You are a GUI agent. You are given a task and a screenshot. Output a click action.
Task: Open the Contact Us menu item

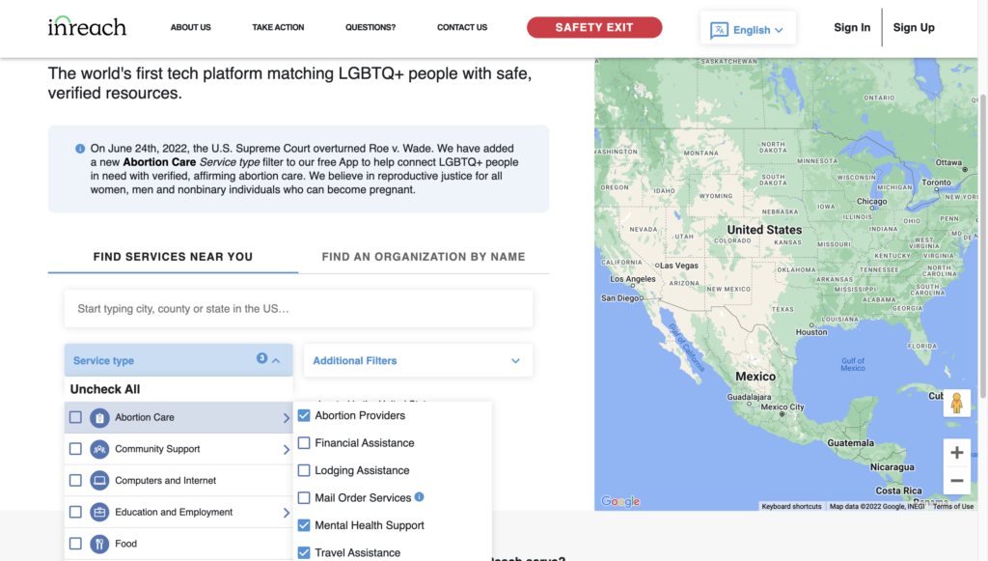[x=462, y=27]
